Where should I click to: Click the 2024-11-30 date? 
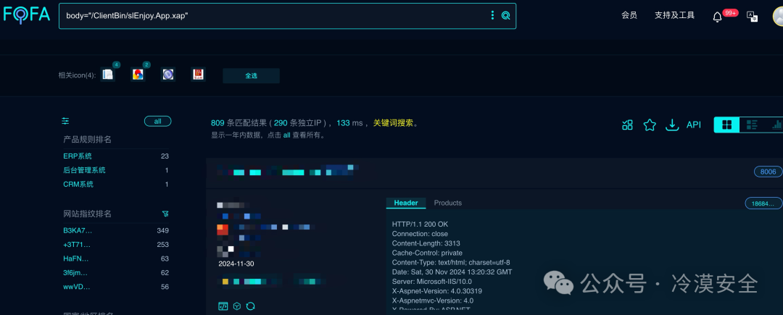tap(236, 264)
